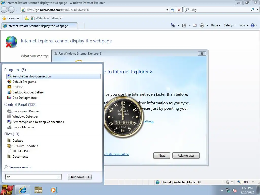Click the settings link in setup dialog
This screenshot has height=195, width=260.
[x=149, y=121]
